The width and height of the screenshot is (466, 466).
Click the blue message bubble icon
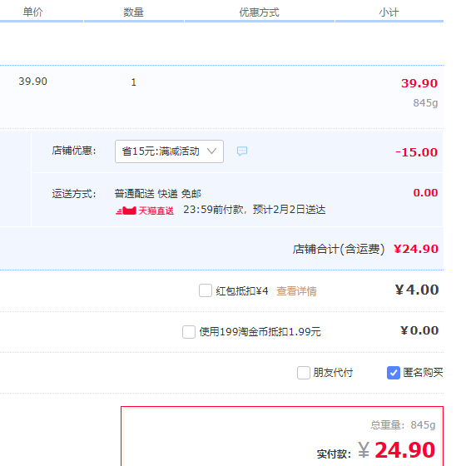click(x=242, y=151)
